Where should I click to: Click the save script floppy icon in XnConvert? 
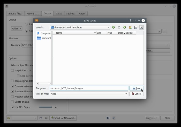(x=41, y=118)
